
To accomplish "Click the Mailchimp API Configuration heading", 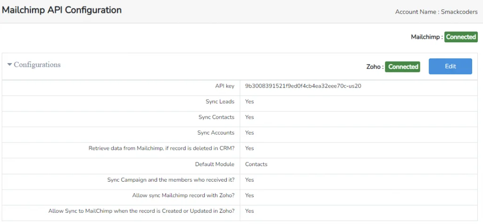I will point(62,10).
